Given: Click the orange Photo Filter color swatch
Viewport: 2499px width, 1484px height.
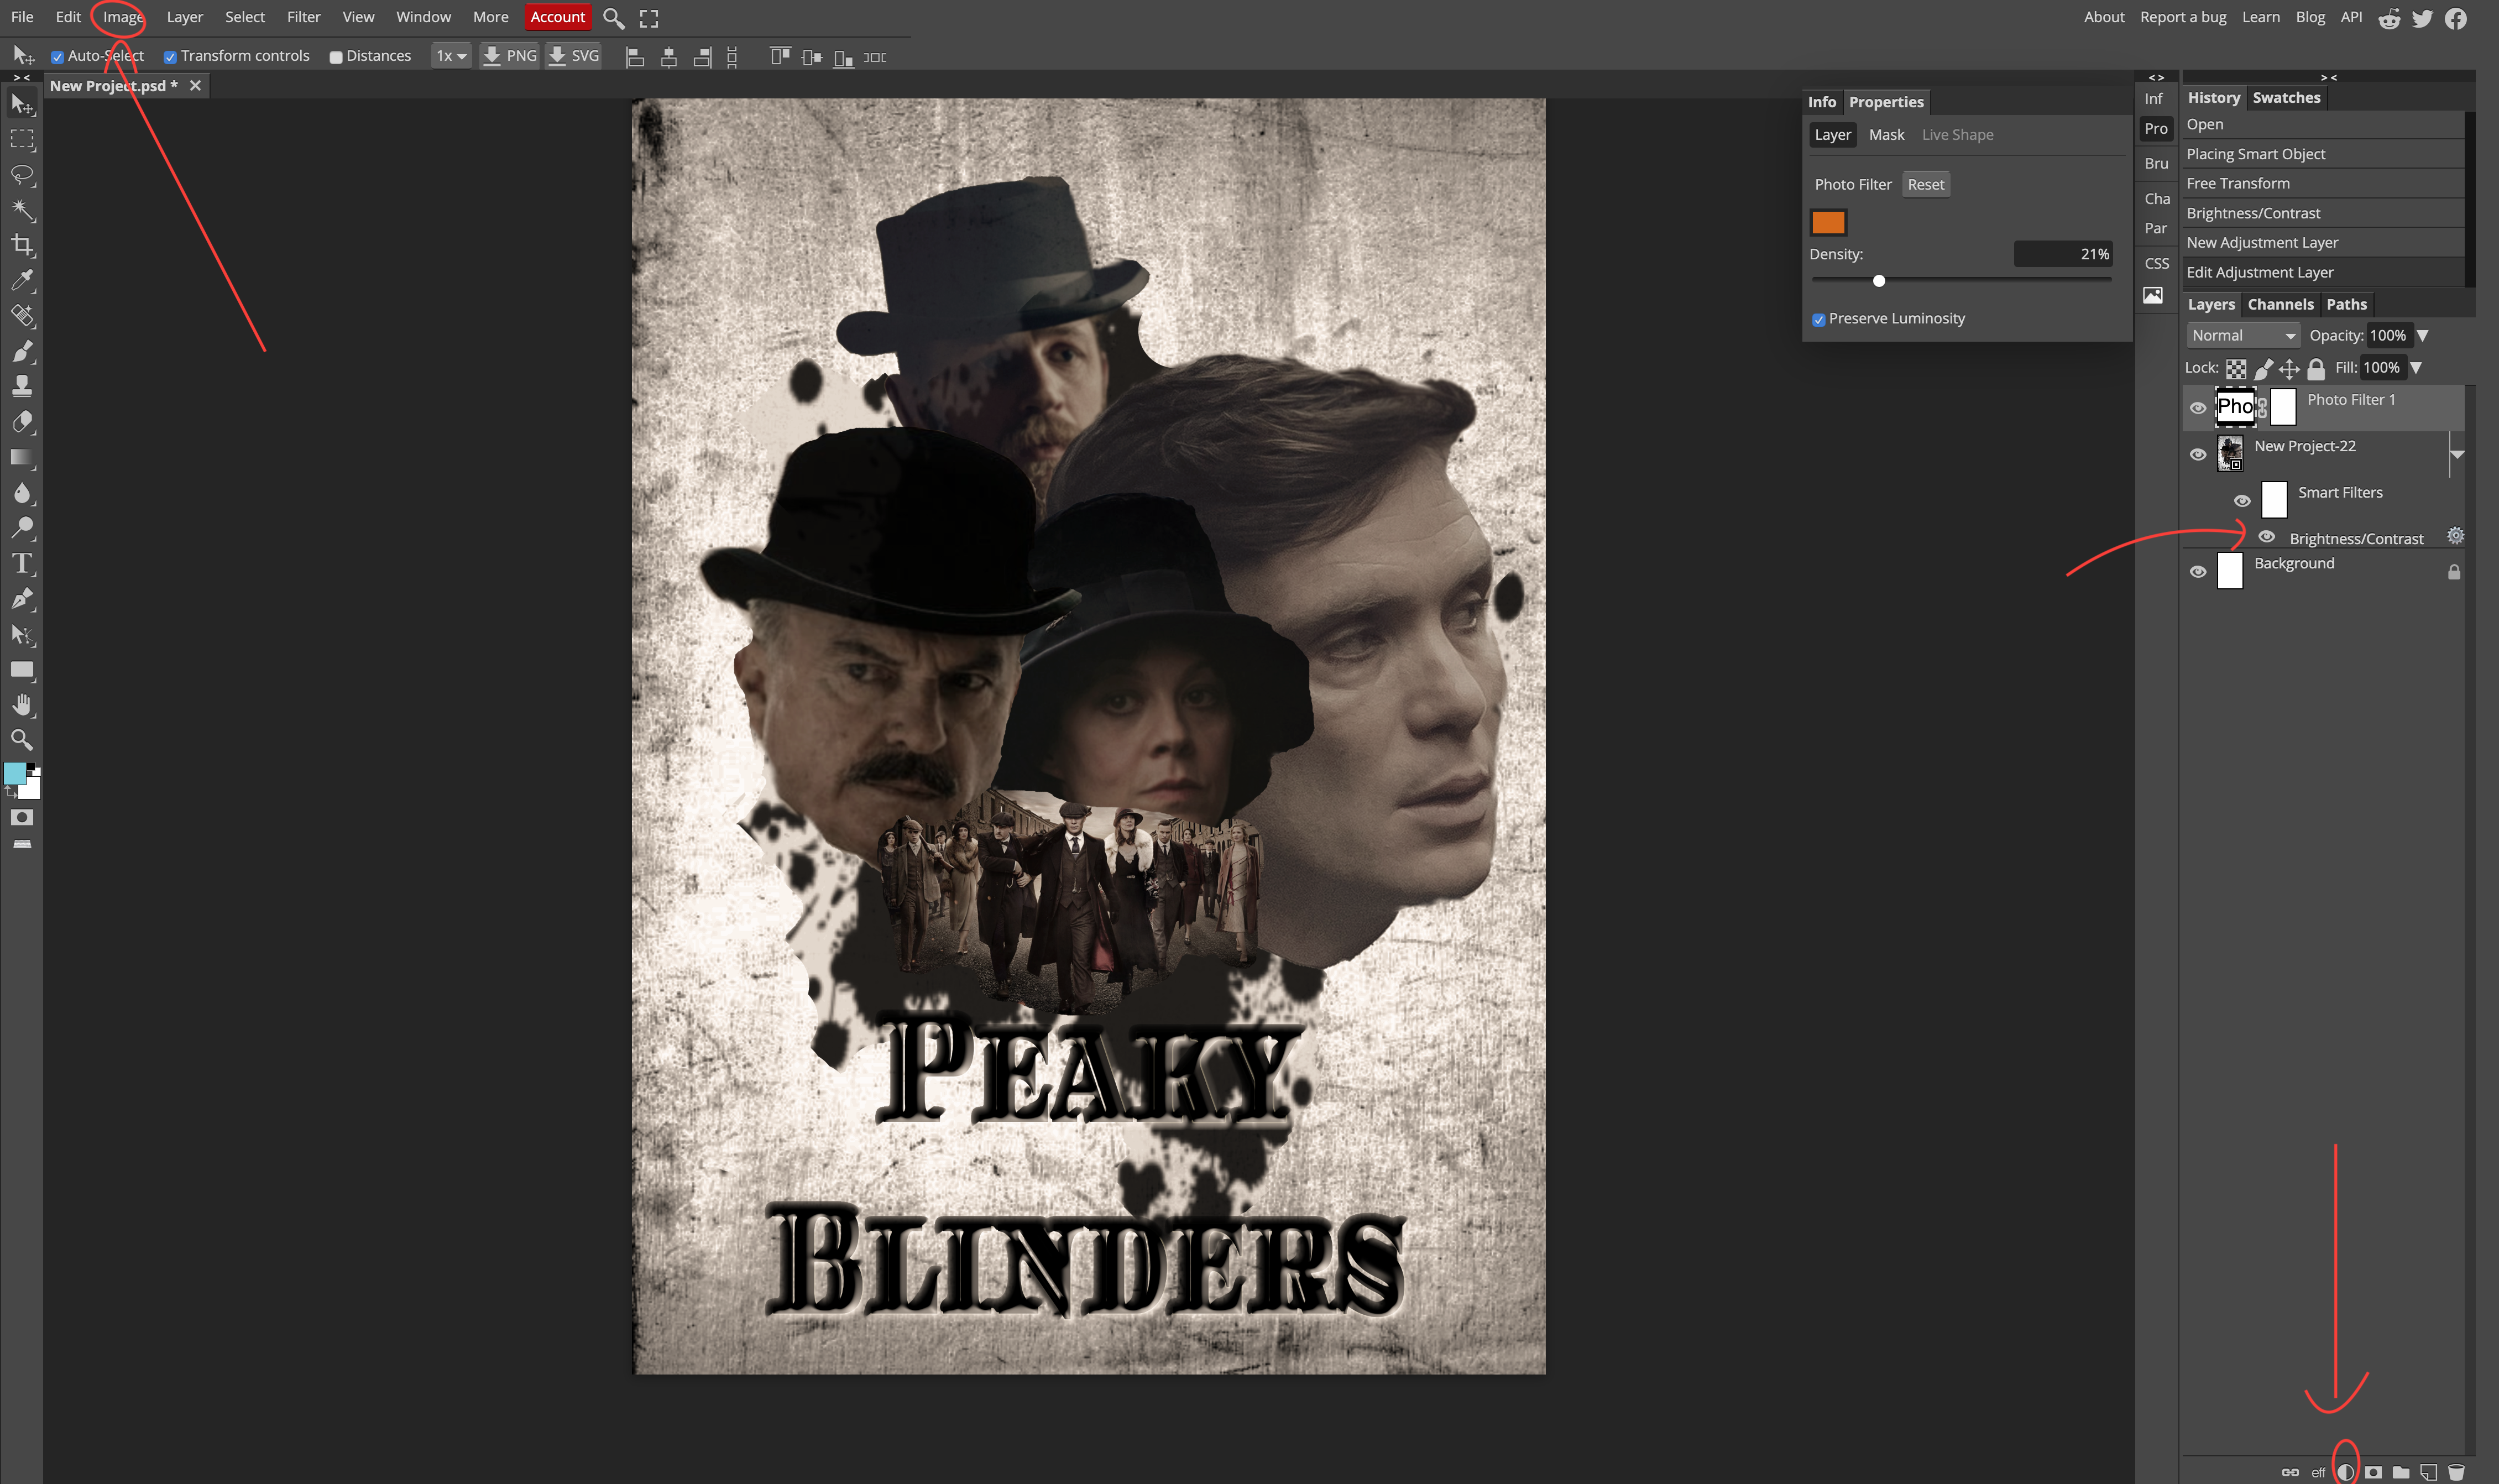Looking at the screenshot, I should click(1828, 222).
